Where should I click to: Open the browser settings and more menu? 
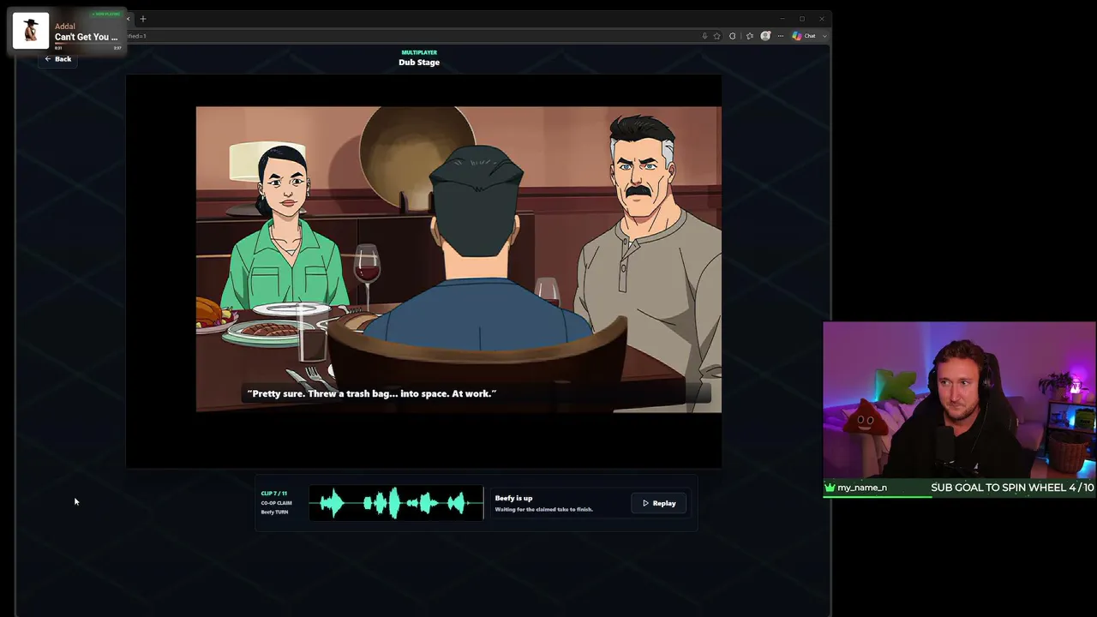[x=781, y=36]
